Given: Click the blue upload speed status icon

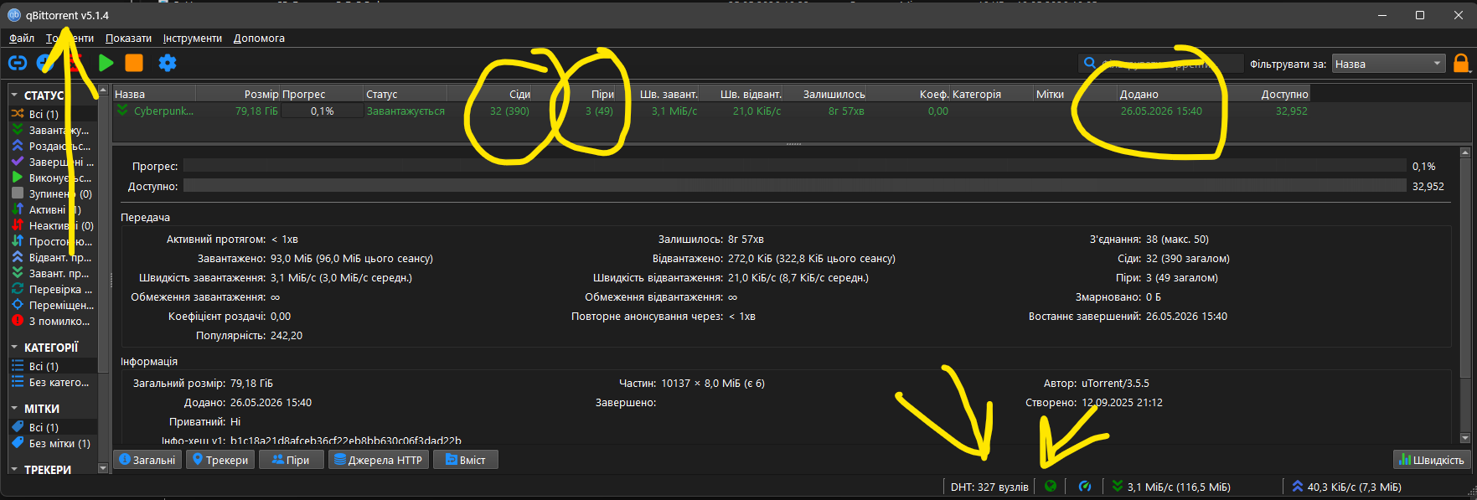Looking at the screenshot, I should [1298, 486].
